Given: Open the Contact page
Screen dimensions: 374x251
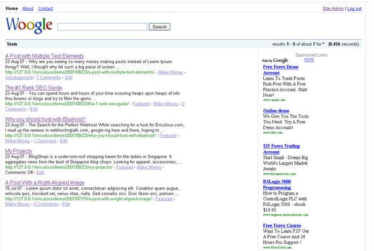Looking at the screenshot, I should [45, 8].
